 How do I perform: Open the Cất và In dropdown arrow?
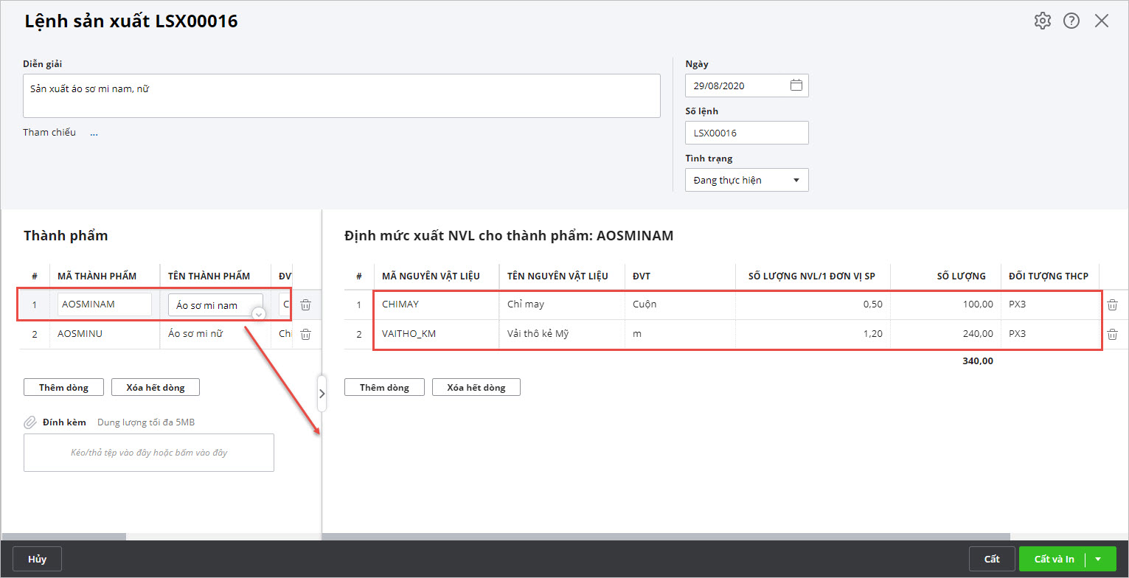point(1098,559)
